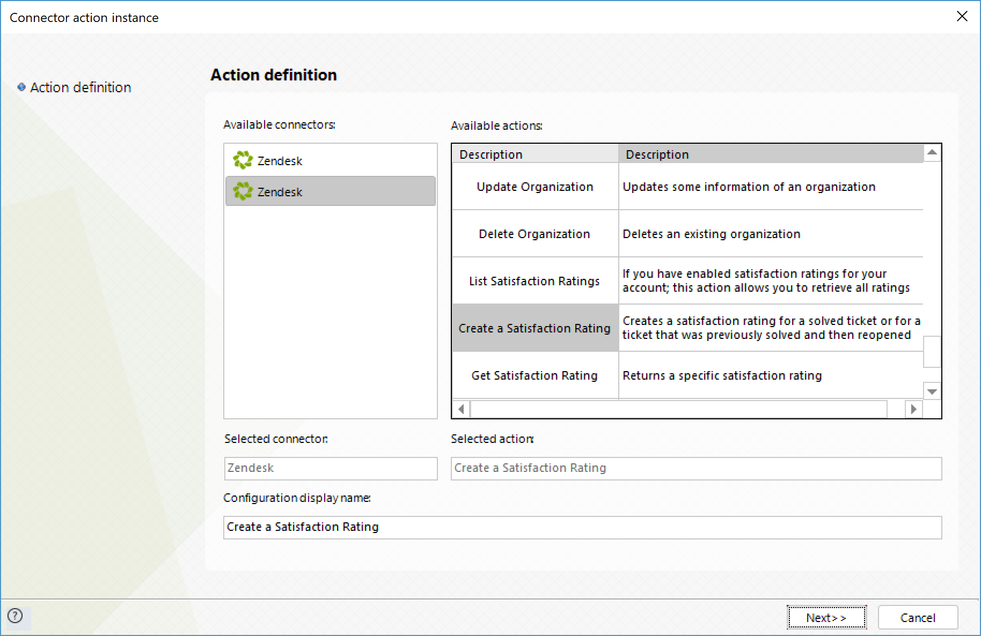Click the first Zendesk connector icon
This screenshot has width=981, height=636.
pos(243,160)
